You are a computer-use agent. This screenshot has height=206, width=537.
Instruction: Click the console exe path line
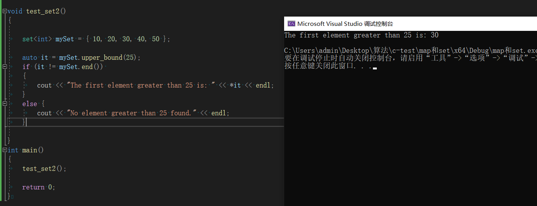(410, 51)
